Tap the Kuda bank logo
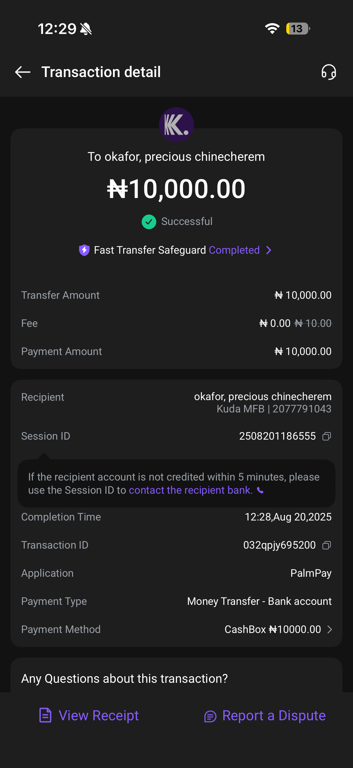This screenshot has height=768, width=353. [x=176, y=124]
